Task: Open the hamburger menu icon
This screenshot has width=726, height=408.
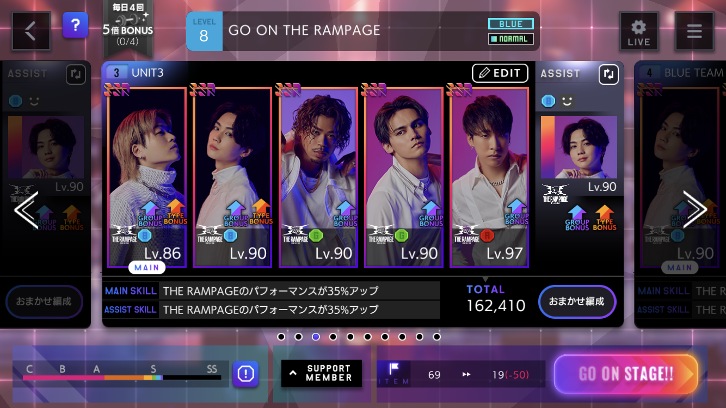Action: pos(694,31)
